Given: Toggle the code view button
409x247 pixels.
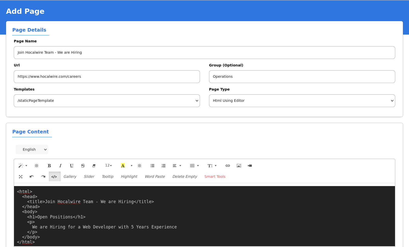Looking at the screenshot, I should point(54,177).
